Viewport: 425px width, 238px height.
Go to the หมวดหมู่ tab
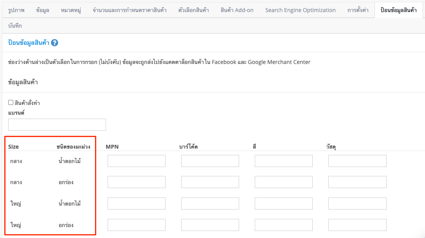[71, 10]
